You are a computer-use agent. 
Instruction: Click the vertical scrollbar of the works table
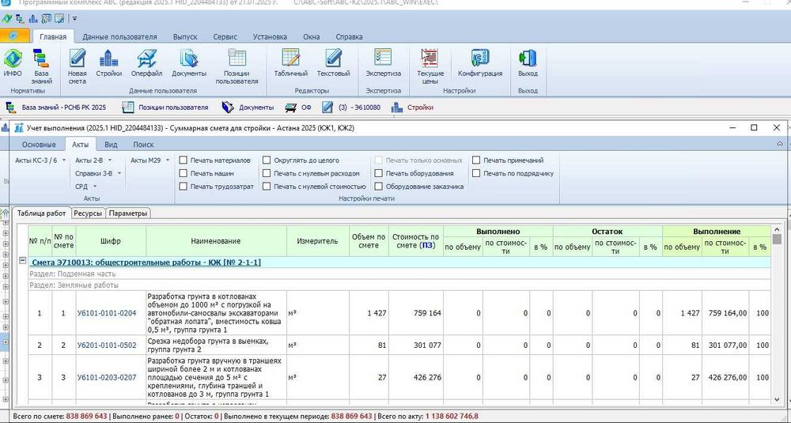tap(778, 316)
